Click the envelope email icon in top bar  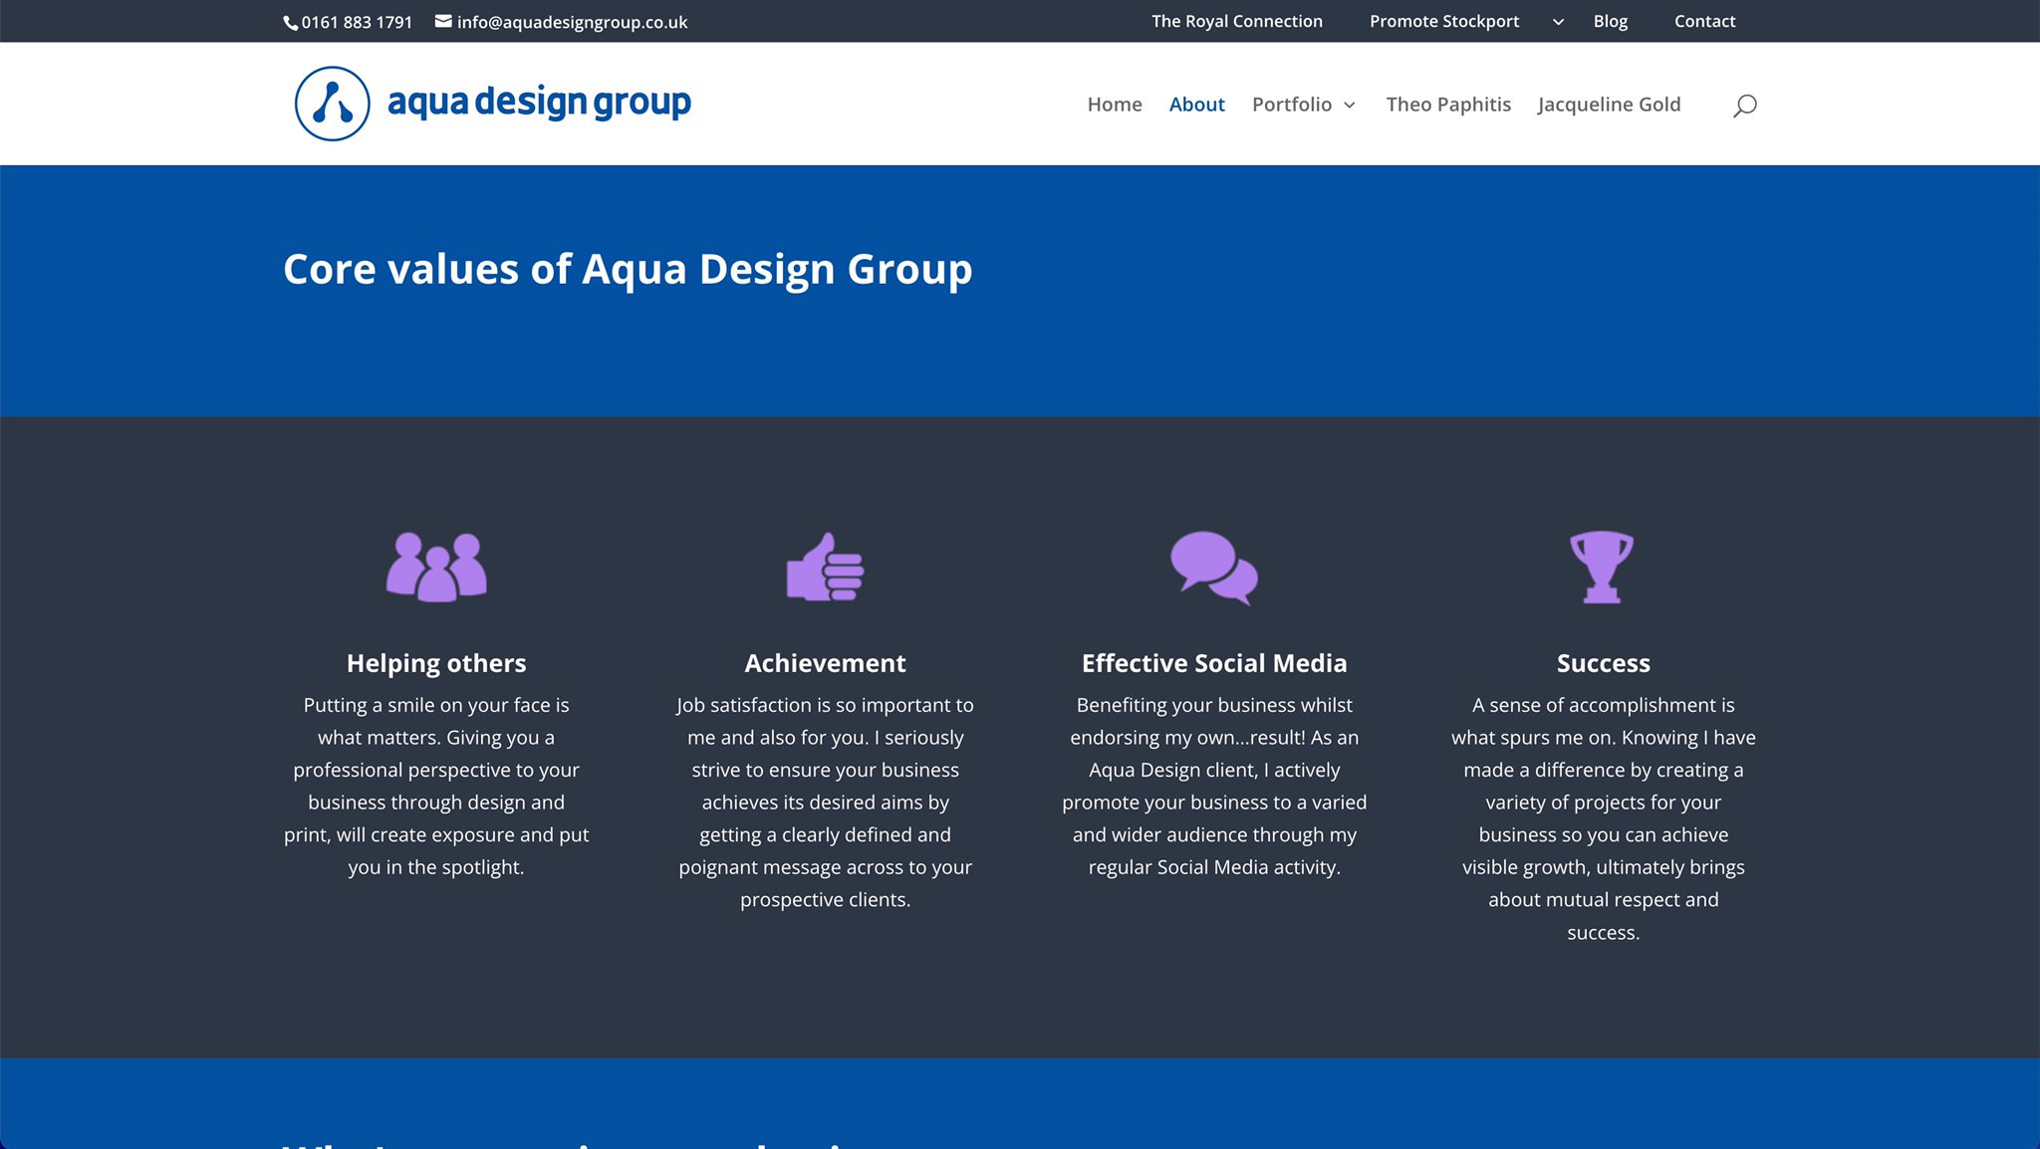[x=443, y=21]
